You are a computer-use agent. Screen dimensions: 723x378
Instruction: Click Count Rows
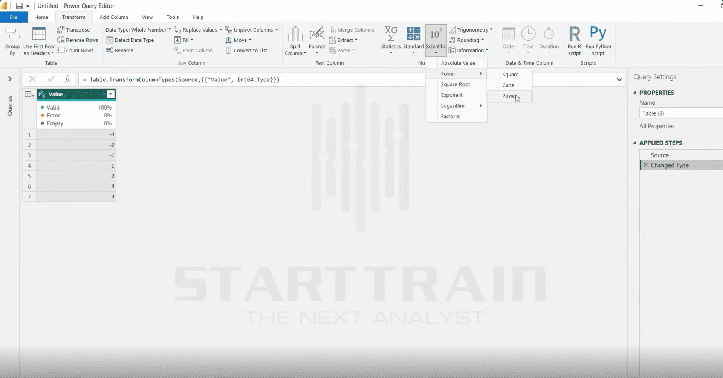tap(75, 50)
